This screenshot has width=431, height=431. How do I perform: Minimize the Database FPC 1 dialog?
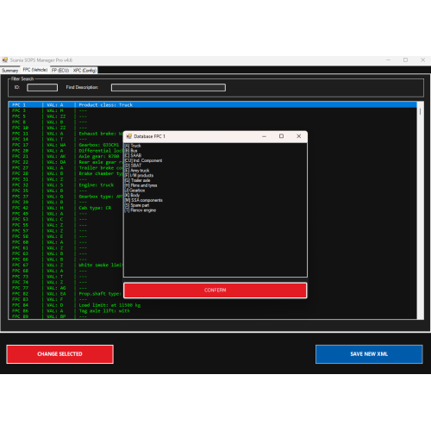coord(264,136)
